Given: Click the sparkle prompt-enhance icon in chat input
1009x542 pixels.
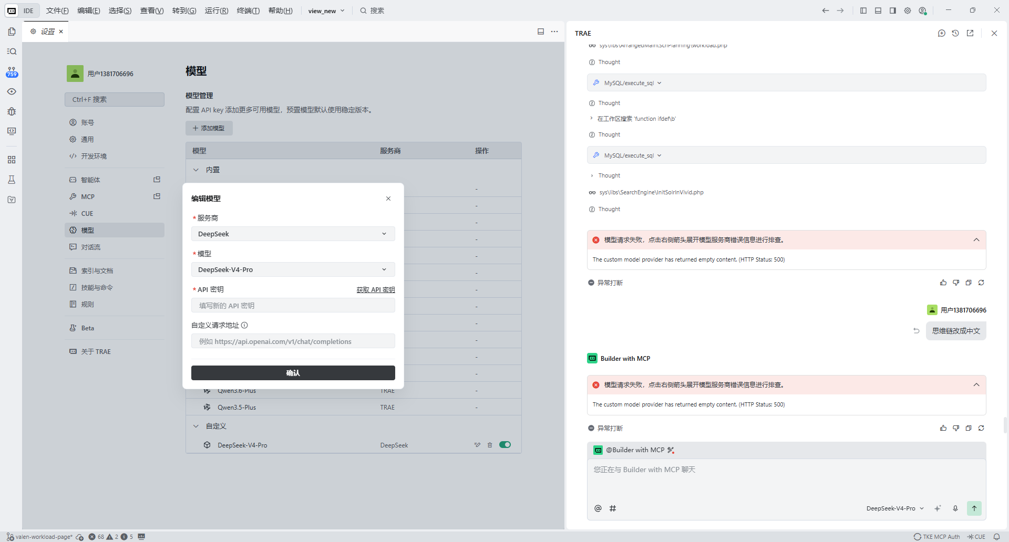Looking at the screenshot, I should 938,508.
